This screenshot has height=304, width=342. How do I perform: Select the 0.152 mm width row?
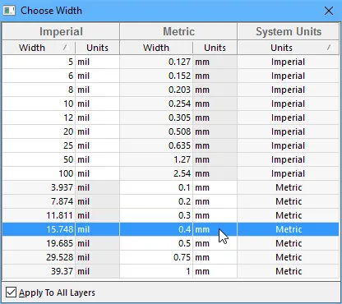[x=171, y=76]
